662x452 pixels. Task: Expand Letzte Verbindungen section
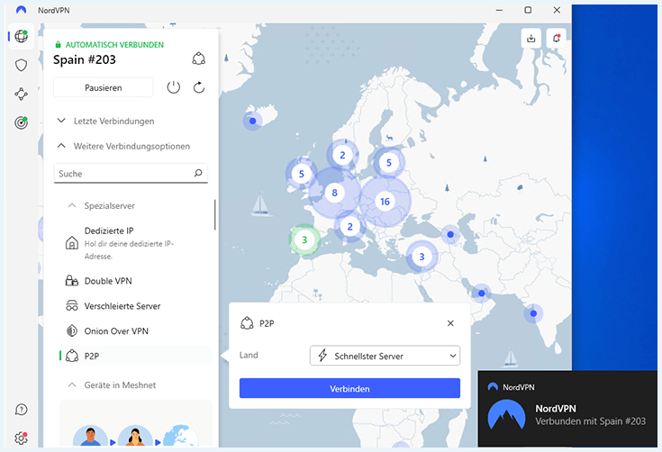click(x=105, y=121)
